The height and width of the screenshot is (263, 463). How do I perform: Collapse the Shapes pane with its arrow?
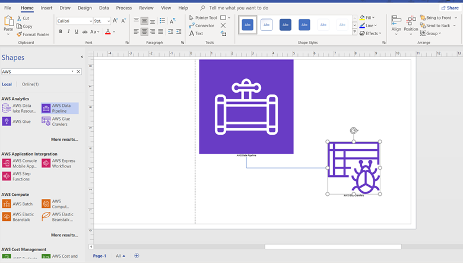(82, 57)
